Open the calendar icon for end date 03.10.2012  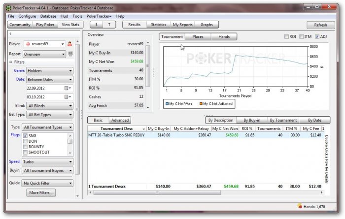68,97
